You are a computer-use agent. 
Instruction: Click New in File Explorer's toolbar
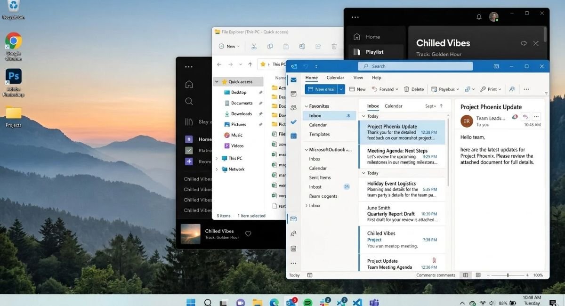pyautogui.click(x=229, y=46)
